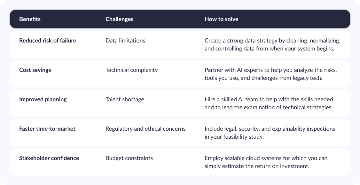Image resolution: width=360 pixels, height=185 pixels.
Task: Click the Partner with AI experts text
Action: [x=271, y=74]
